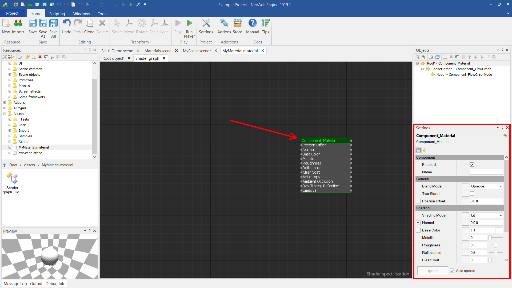Open the Materials.scene document tab
The width and height of the screenshot is (512, 288).
[158, 51]
